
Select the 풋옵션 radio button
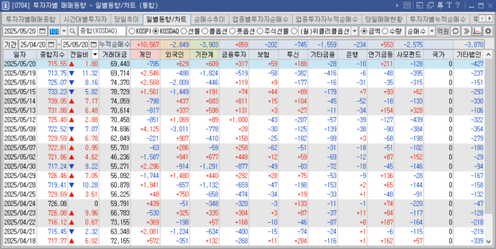click(232, 31)
